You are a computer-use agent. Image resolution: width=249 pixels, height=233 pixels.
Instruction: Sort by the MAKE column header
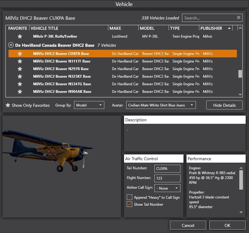(123, 28)
